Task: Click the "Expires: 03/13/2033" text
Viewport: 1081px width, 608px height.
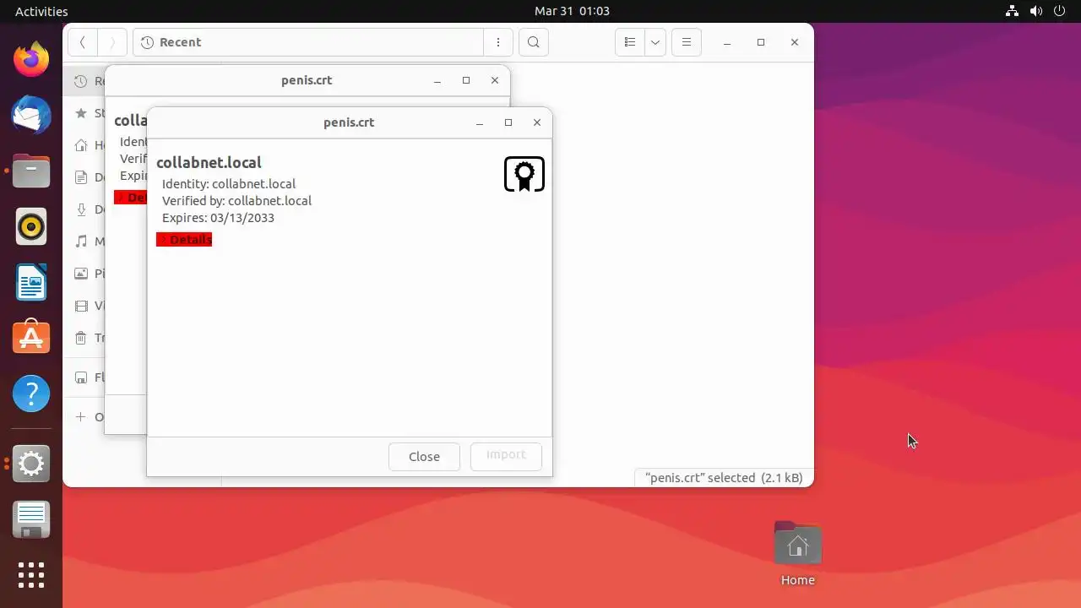Action: [x=218, y=218]
